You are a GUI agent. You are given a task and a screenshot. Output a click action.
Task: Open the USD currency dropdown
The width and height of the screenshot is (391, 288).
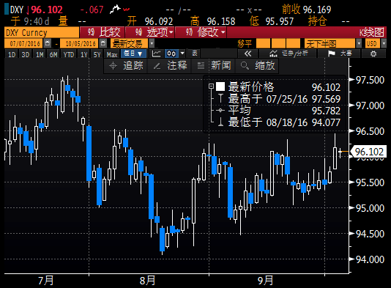coord(383,43)
